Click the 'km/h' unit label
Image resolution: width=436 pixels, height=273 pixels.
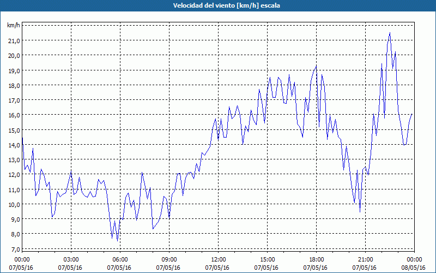(x=14, y=25)
